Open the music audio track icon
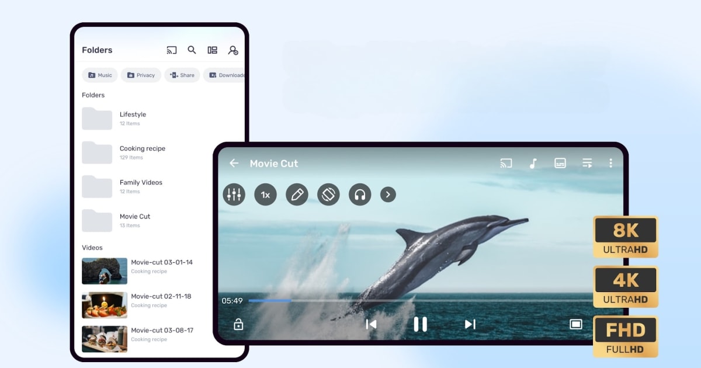This screenshot has width=701, height=368. 533,163
